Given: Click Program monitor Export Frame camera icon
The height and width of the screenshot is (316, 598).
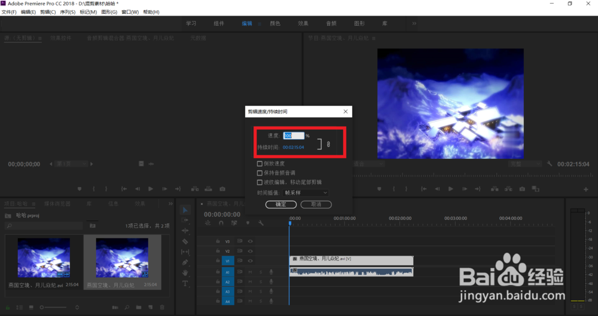Looking at the screenshot, I should (522, 189).
